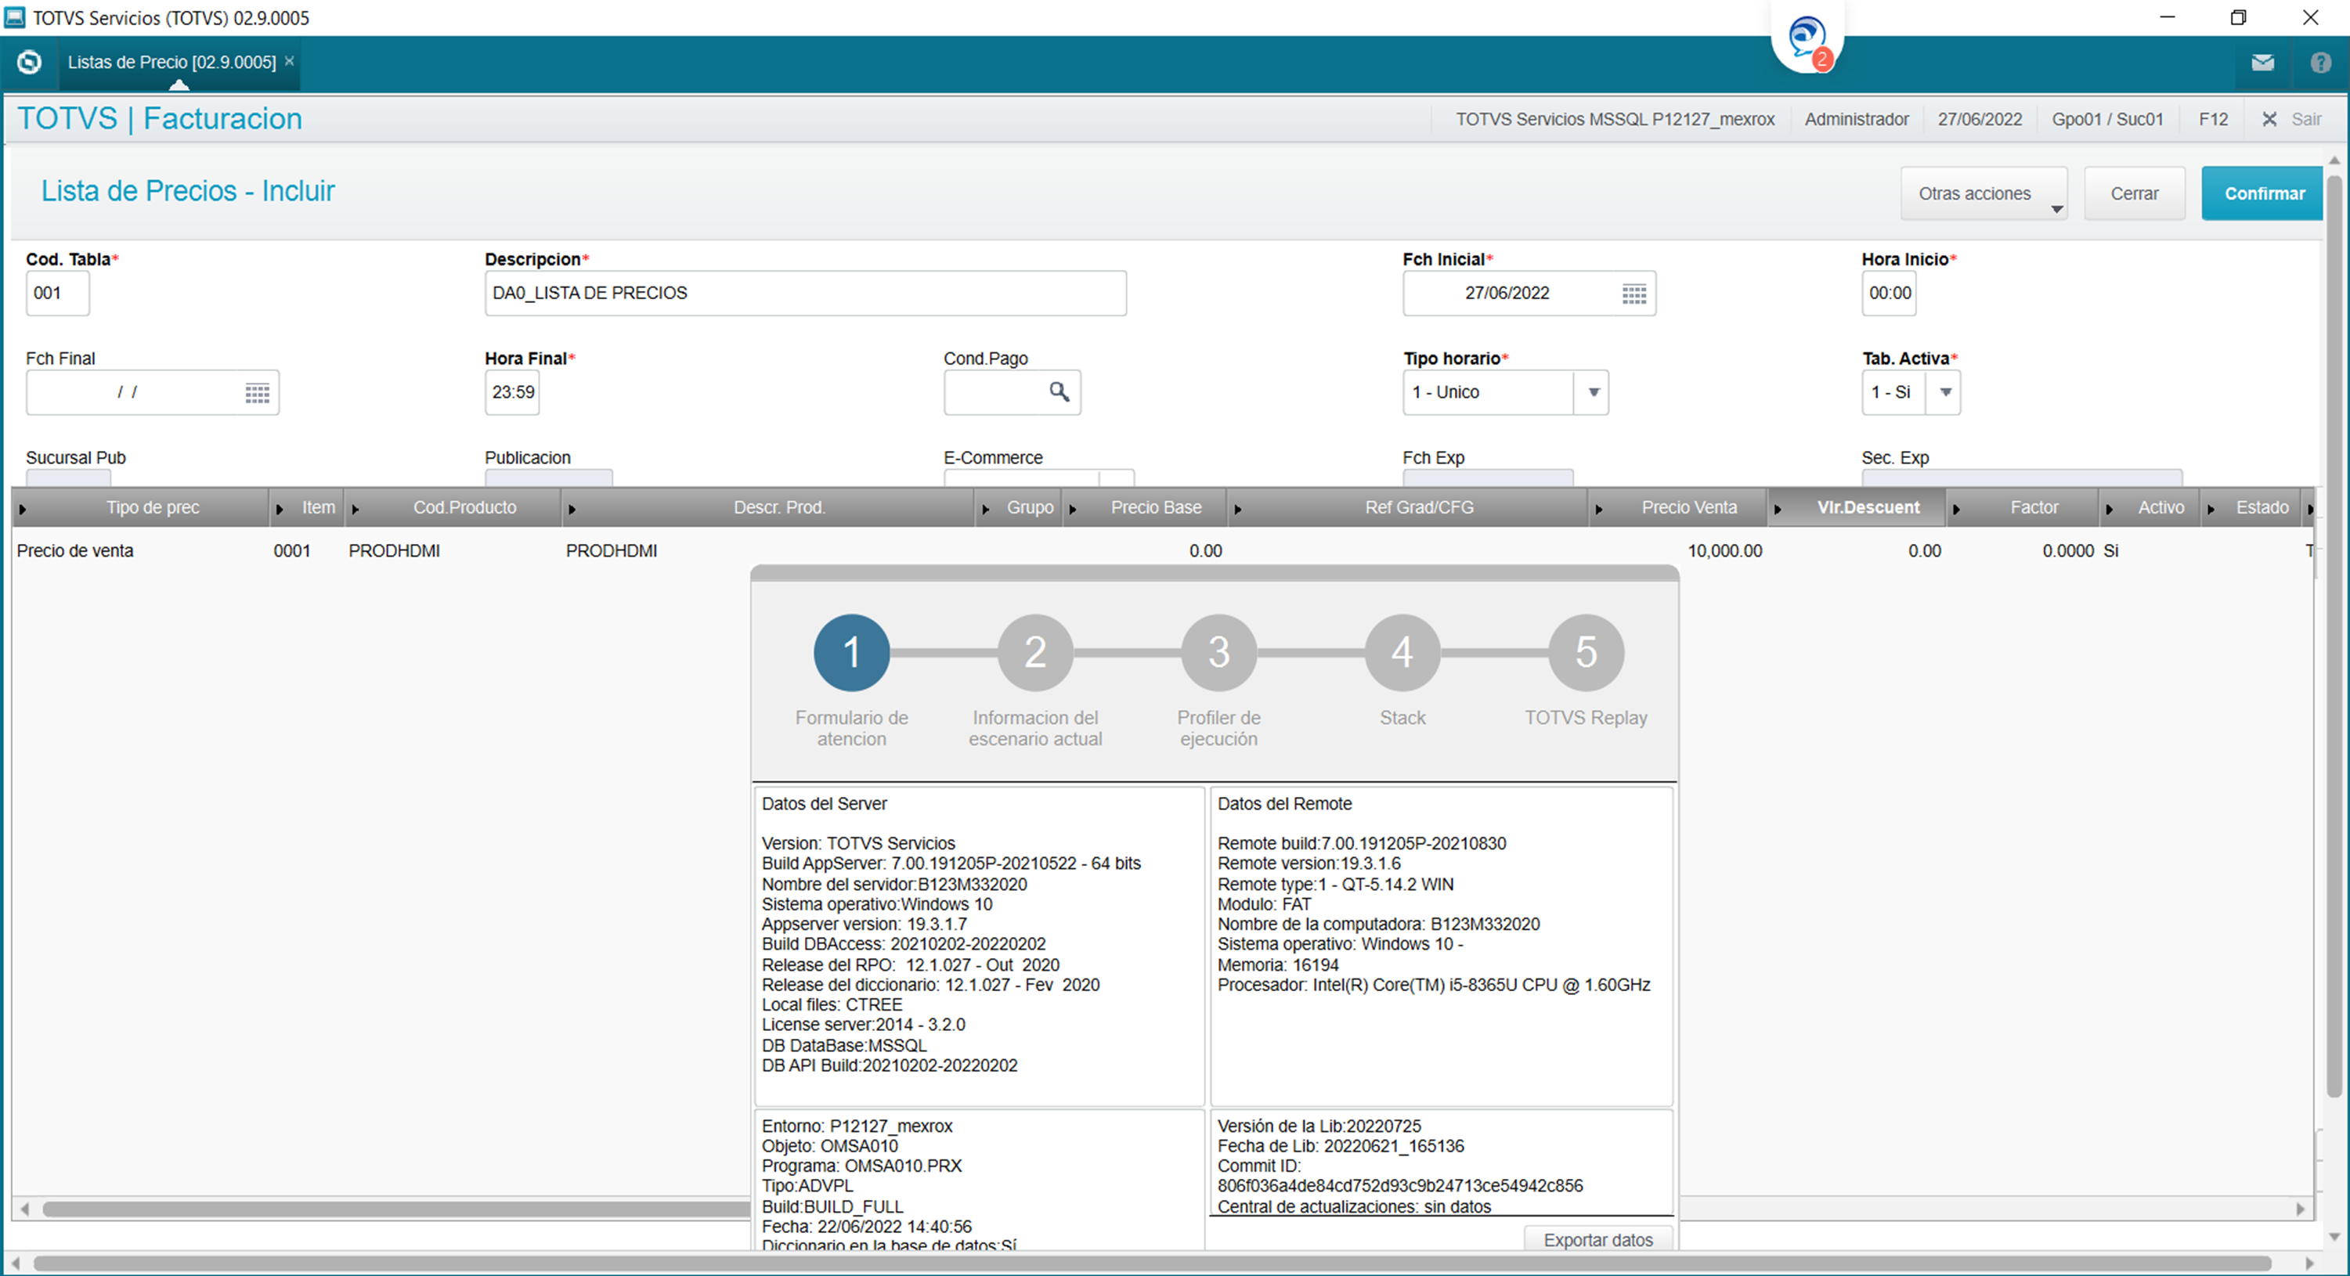Click the Gpo01 / Suc01 branch label

(x=2107, y=120)
